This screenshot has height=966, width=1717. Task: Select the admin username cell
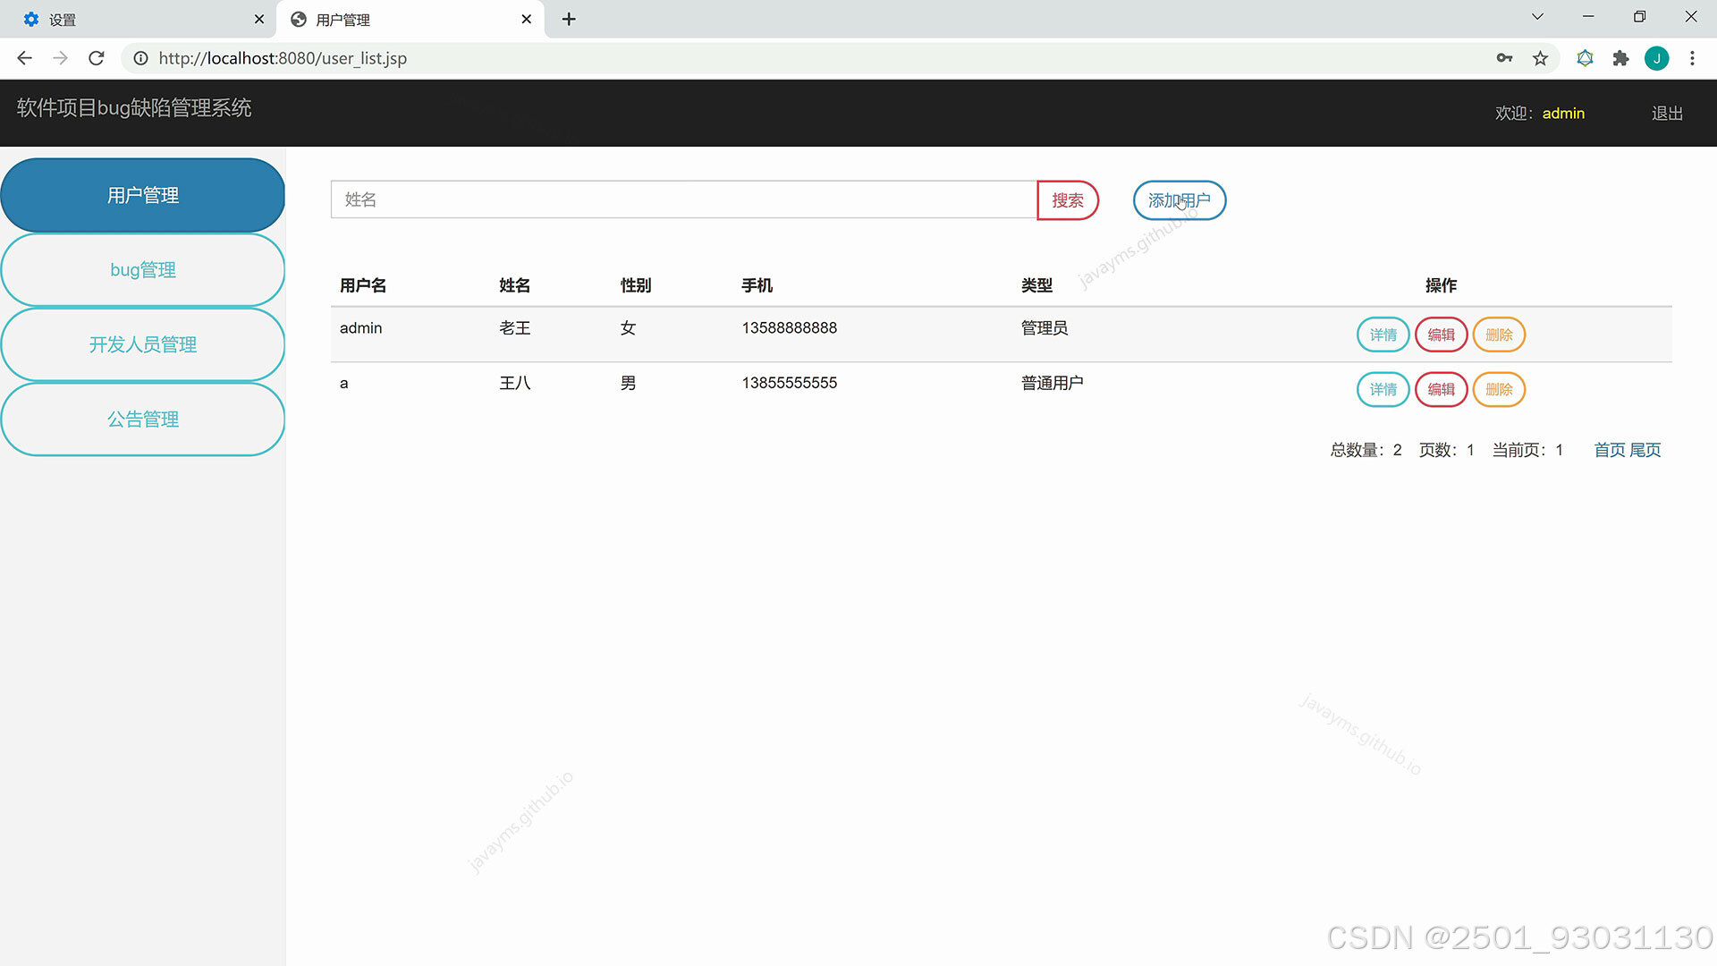coord(361,328)
